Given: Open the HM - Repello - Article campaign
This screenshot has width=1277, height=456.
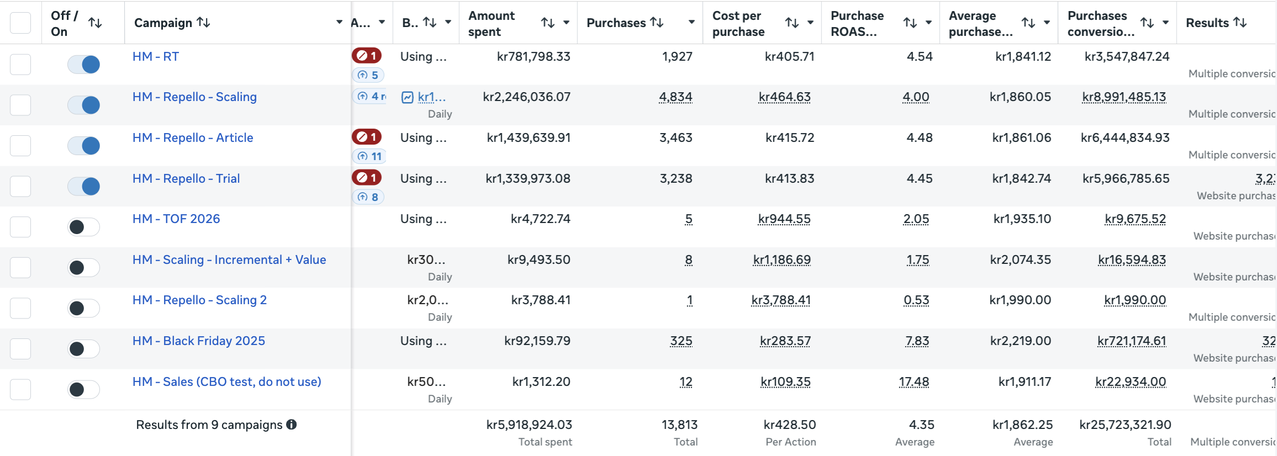Looking at the screenshot, I should tap(193, 137).
